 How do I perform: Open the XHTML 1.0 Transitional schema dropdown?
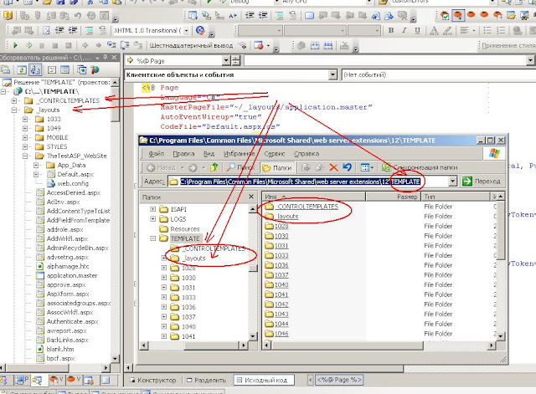pos(187,31)
